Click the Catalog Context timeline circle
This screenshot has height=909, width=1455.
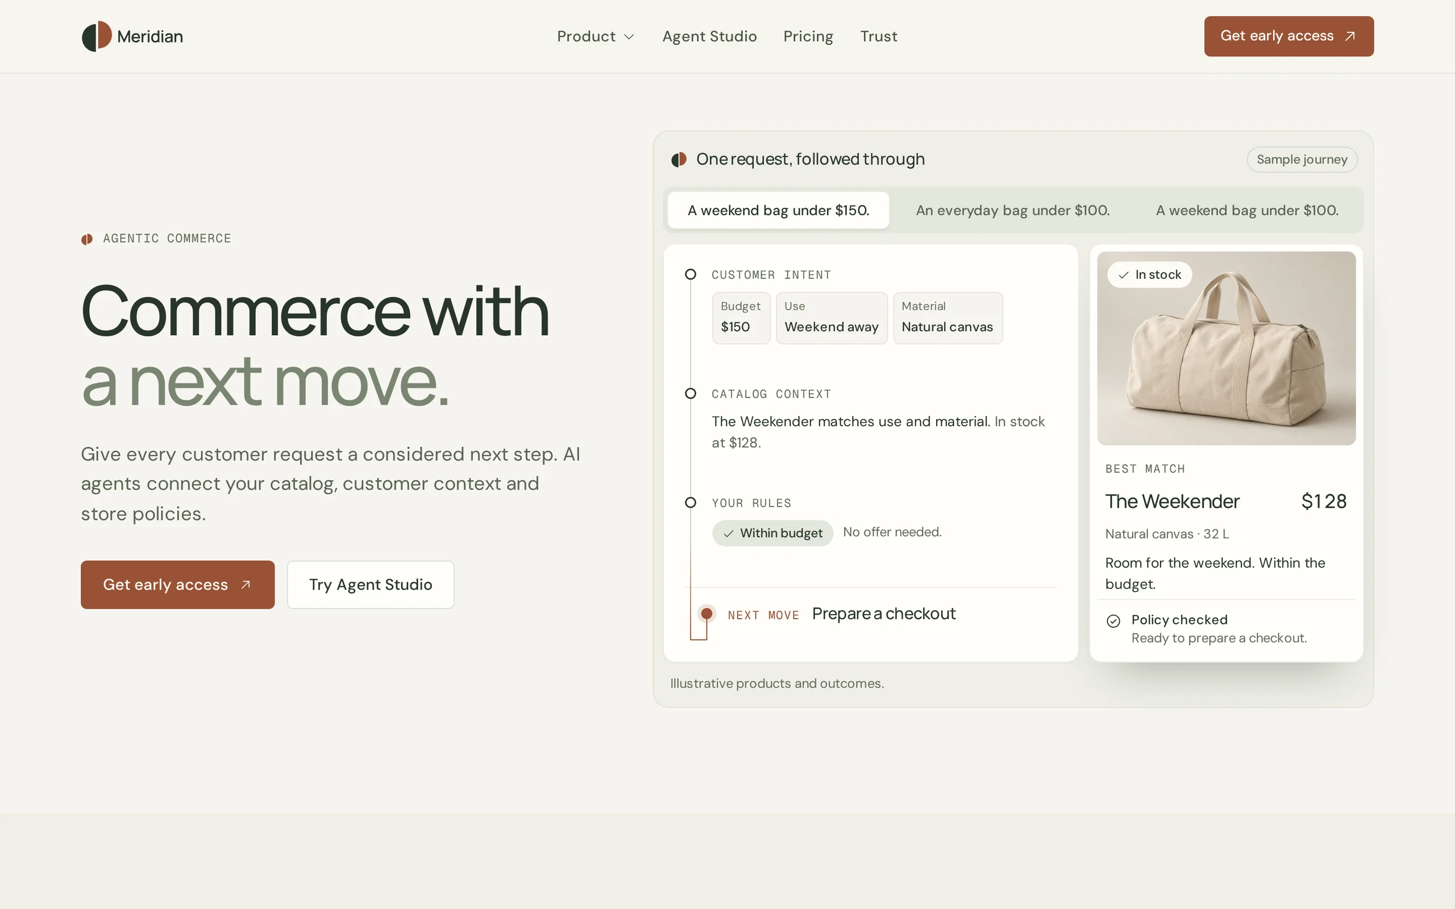point(690,393)
